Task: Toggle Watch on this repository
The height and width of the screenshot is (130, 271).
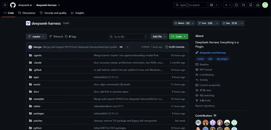Action: point(182,23)
